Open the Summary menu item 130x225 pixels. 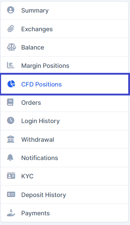[64, 10]
